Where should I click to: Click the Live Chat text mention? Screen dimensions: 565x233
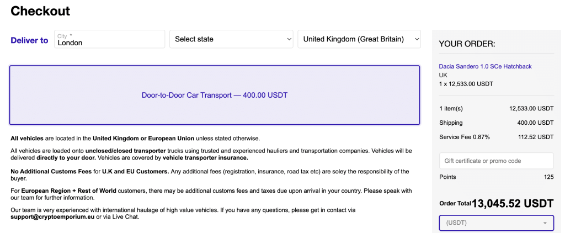click(x=126, y=217)
